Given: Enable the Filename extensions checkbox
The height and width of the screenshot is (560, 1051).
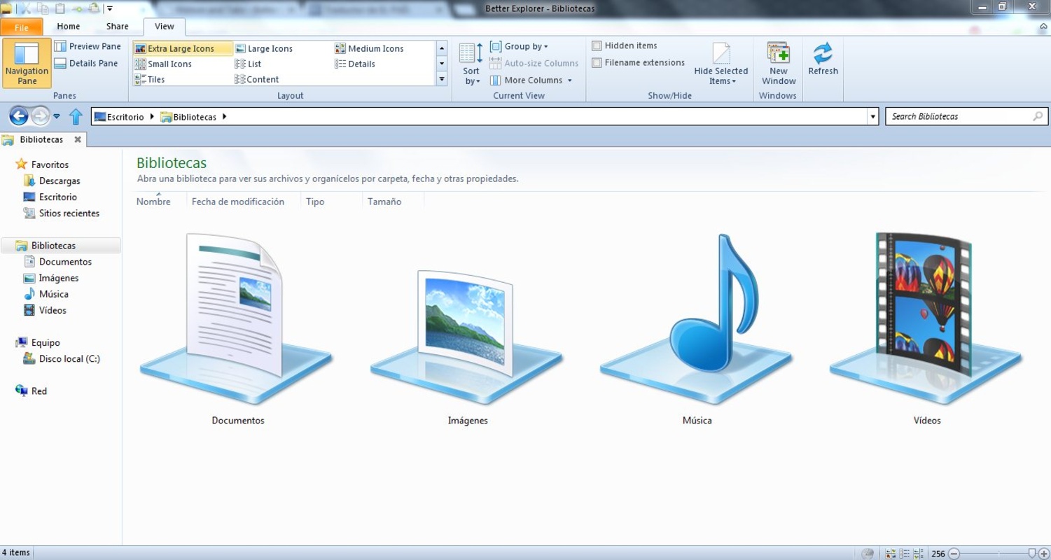Looking at the screenshot, I should 597,63.
